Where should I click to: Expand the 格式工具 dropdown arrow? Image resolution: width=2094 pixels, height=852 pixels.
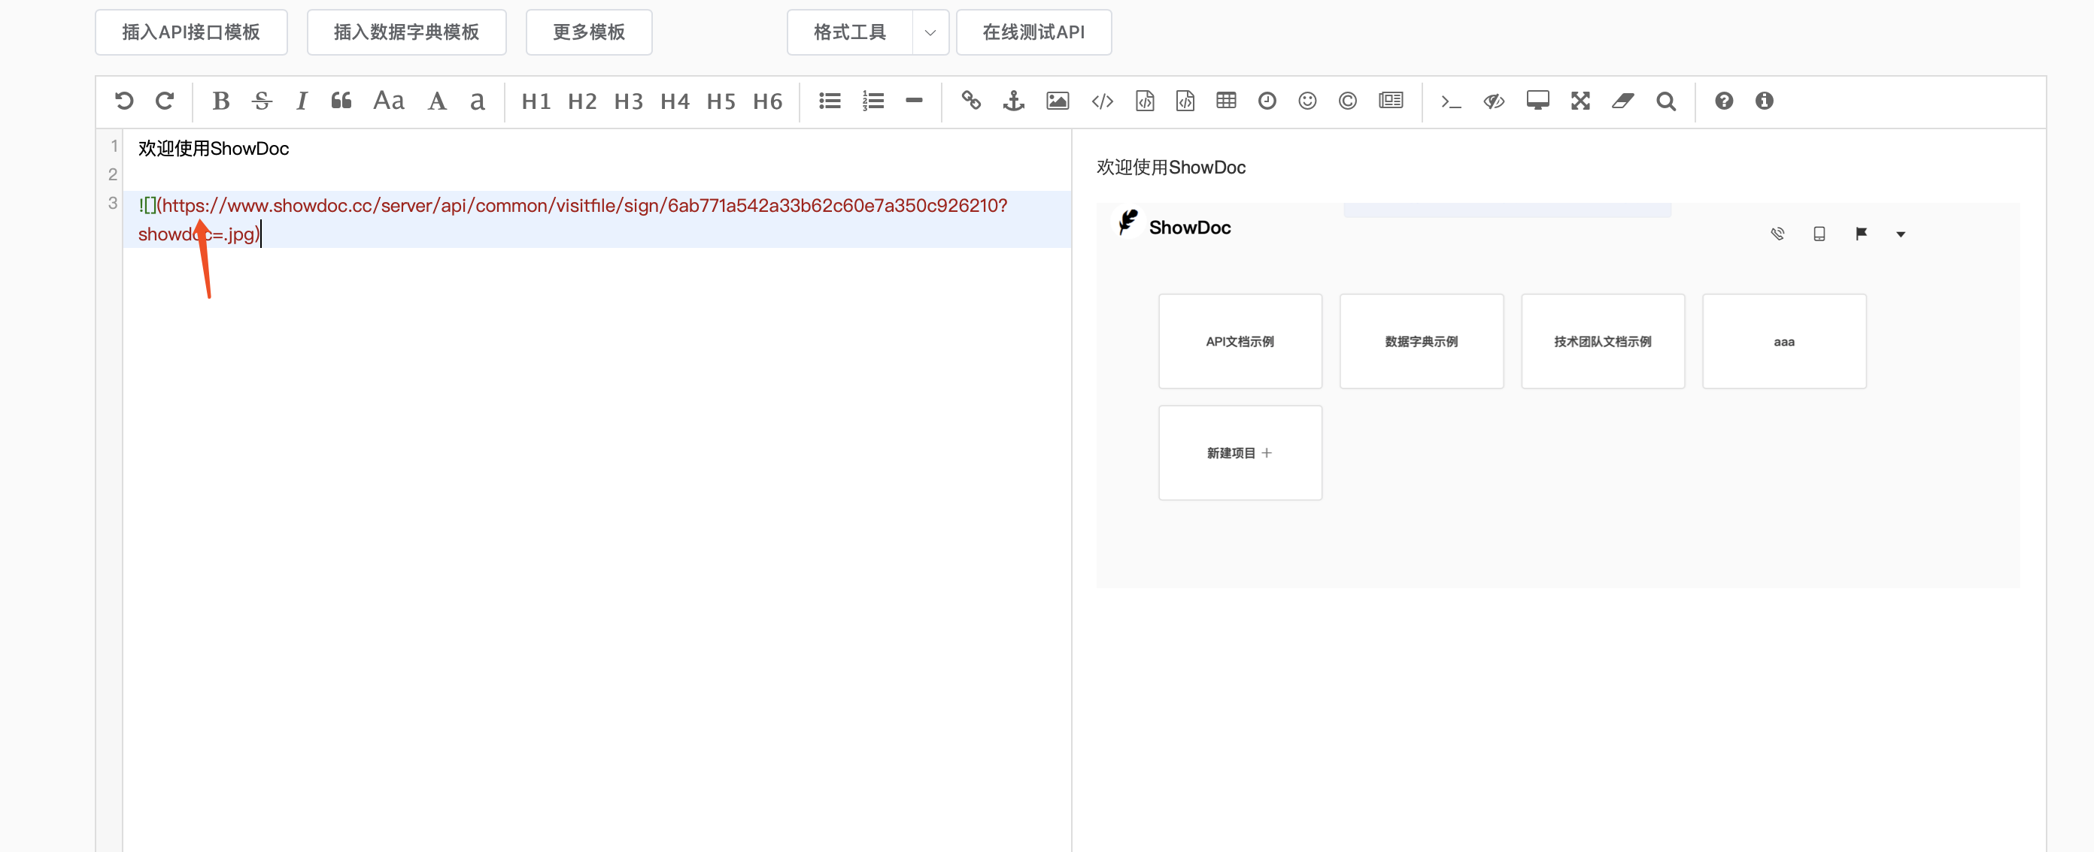pyautogui.click(x=930, y=32)
